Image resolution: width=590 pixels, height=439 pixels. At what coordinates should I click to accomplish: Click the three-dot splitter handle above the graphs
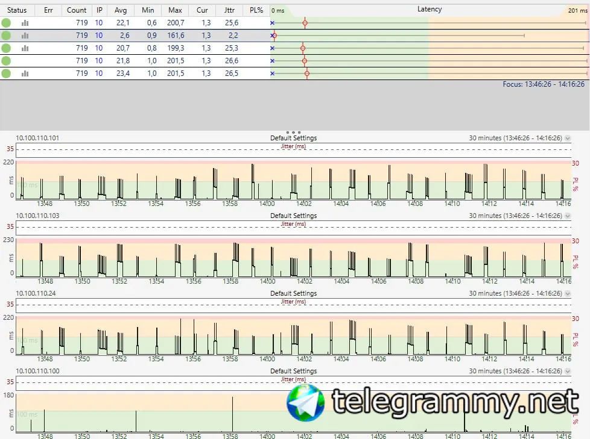pyautogui.click(x=294, y=132)
